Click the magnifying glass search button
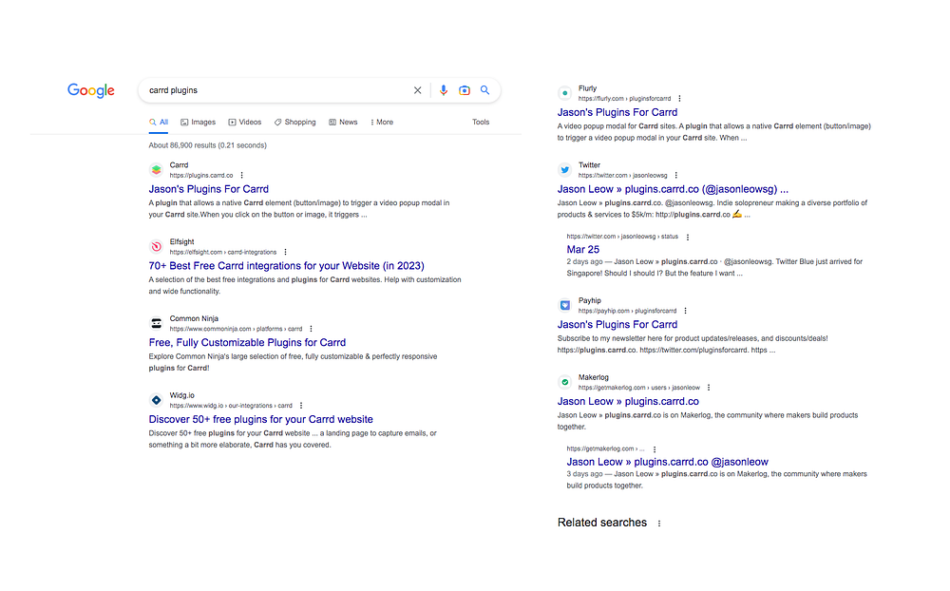 click(x=484, y=89)
